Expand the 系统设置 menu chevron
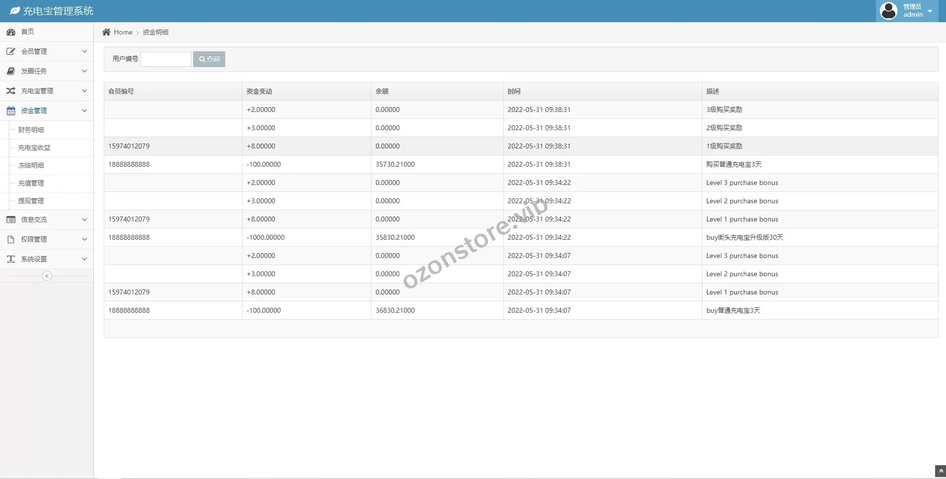Screen dimensions: 946x479 pyautogui.click(x=84, y=259)
